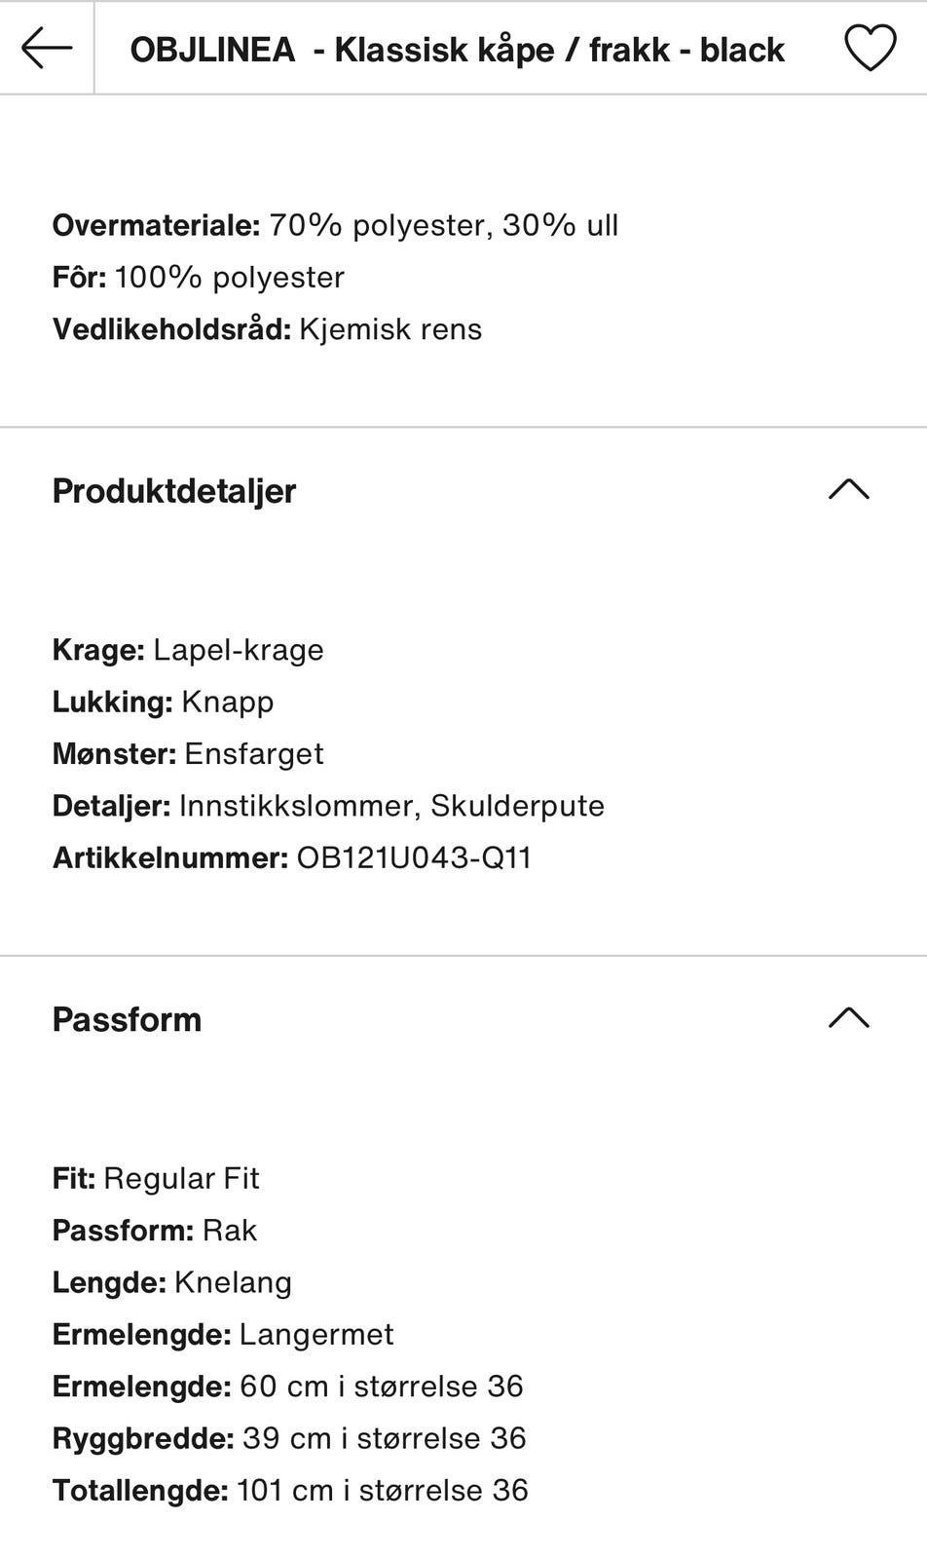Click the Fôr 100% polyester line

pos(199,278)
